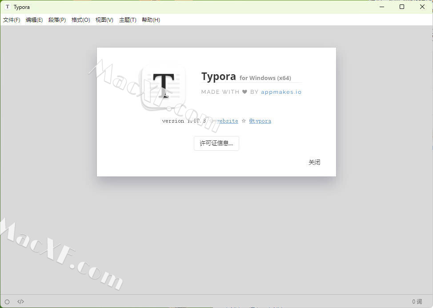Open the 文件(F) menu
Screen dimensions: 433x308
(x=12, y=20)
